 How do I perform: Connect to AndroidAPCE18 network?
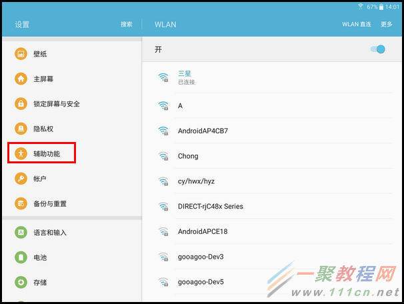pyautogui.click(x=272, y=231)
